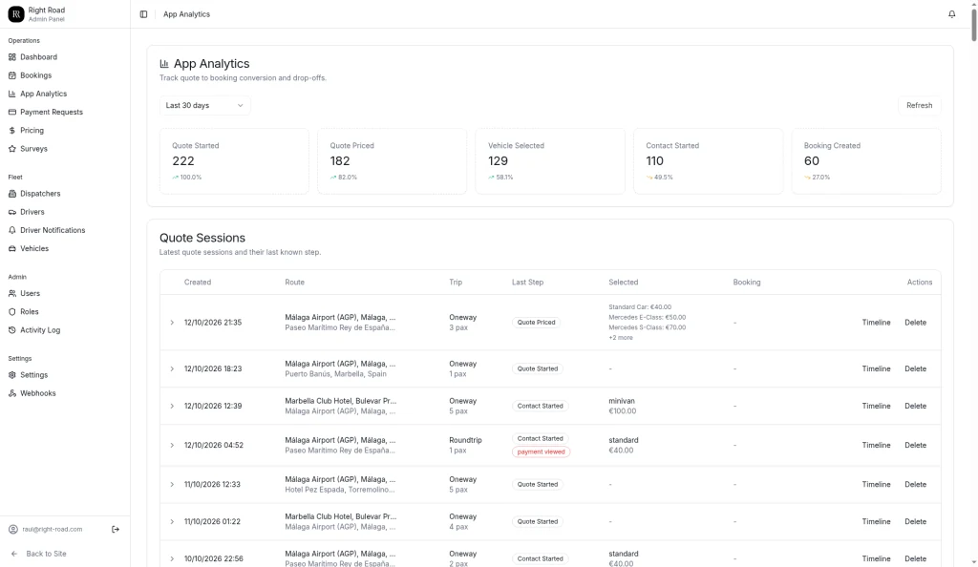Click the Activity Log history icon
Viewport: 978px width, 567px height.
[x=11, y=330]
